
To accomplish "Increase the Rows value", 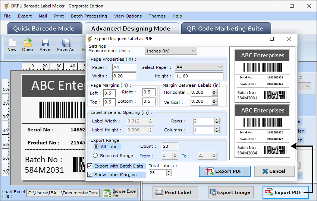I will point(217,120).
